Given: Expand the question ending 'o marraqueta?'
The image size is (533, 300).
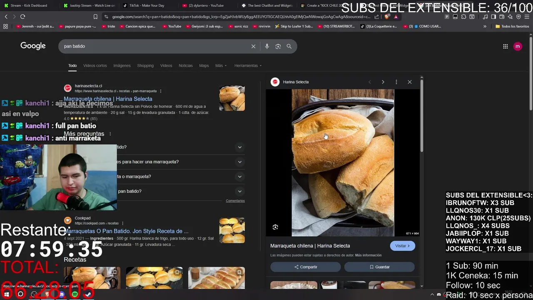Looking at the screenshot, I should pyautogui.click(x=239, y=176).
